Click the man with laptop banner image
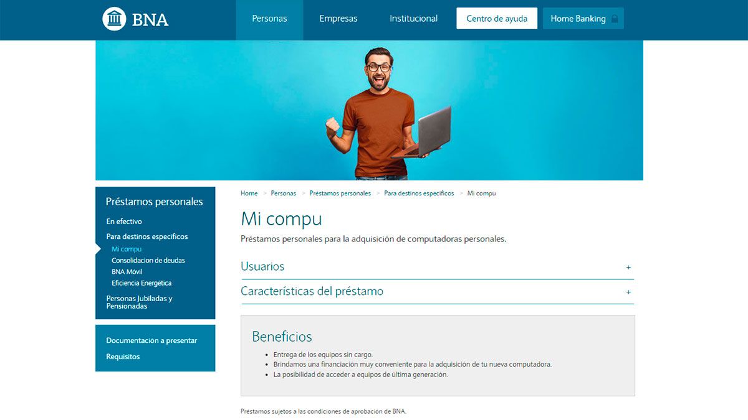Screen dimensions: 748x420 (x=369, y=111)
